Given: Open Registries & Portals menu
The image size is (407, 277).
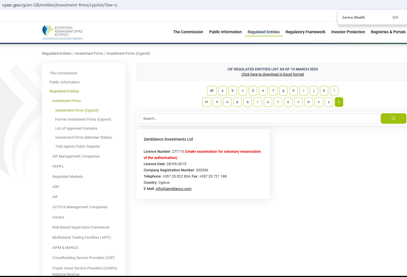Looking at the screenshot, I should [x=388, y=32].
